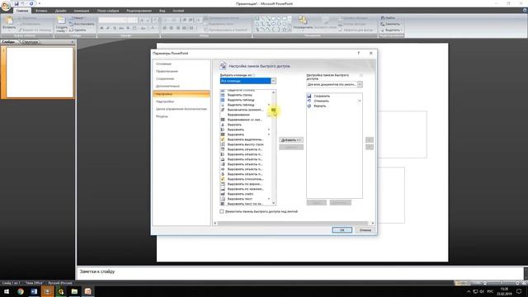Select Выровнять по нижнему command

246,189
